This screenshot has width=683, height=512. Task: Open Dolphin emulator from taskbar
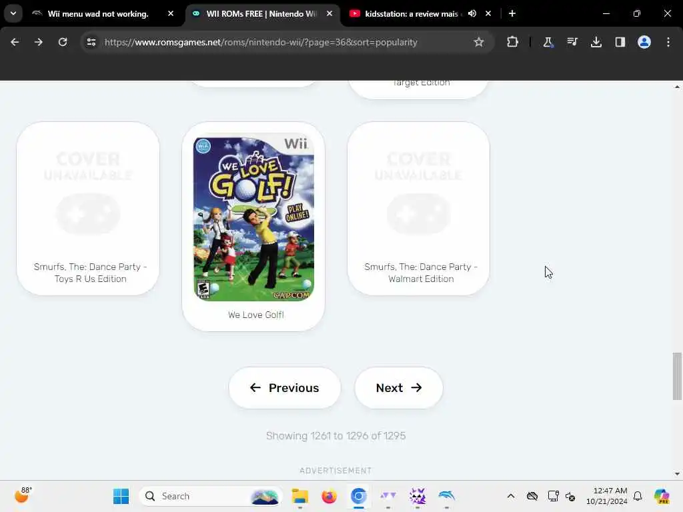click(x=446, y=496)
